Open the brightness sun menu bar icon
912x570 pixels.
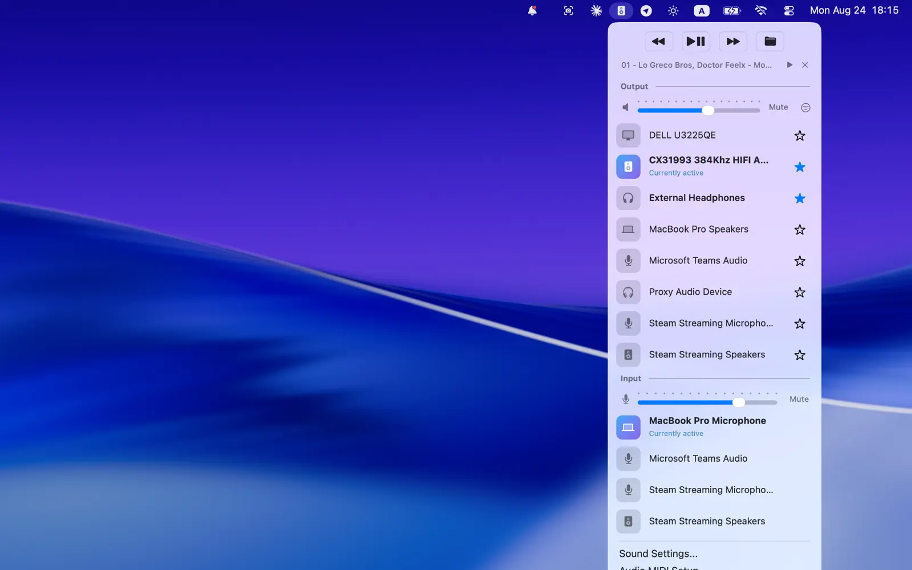click(673, 10)
